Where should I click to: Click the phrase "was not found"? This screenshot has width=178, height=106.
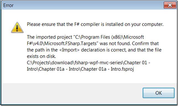(x=115, y=43)
